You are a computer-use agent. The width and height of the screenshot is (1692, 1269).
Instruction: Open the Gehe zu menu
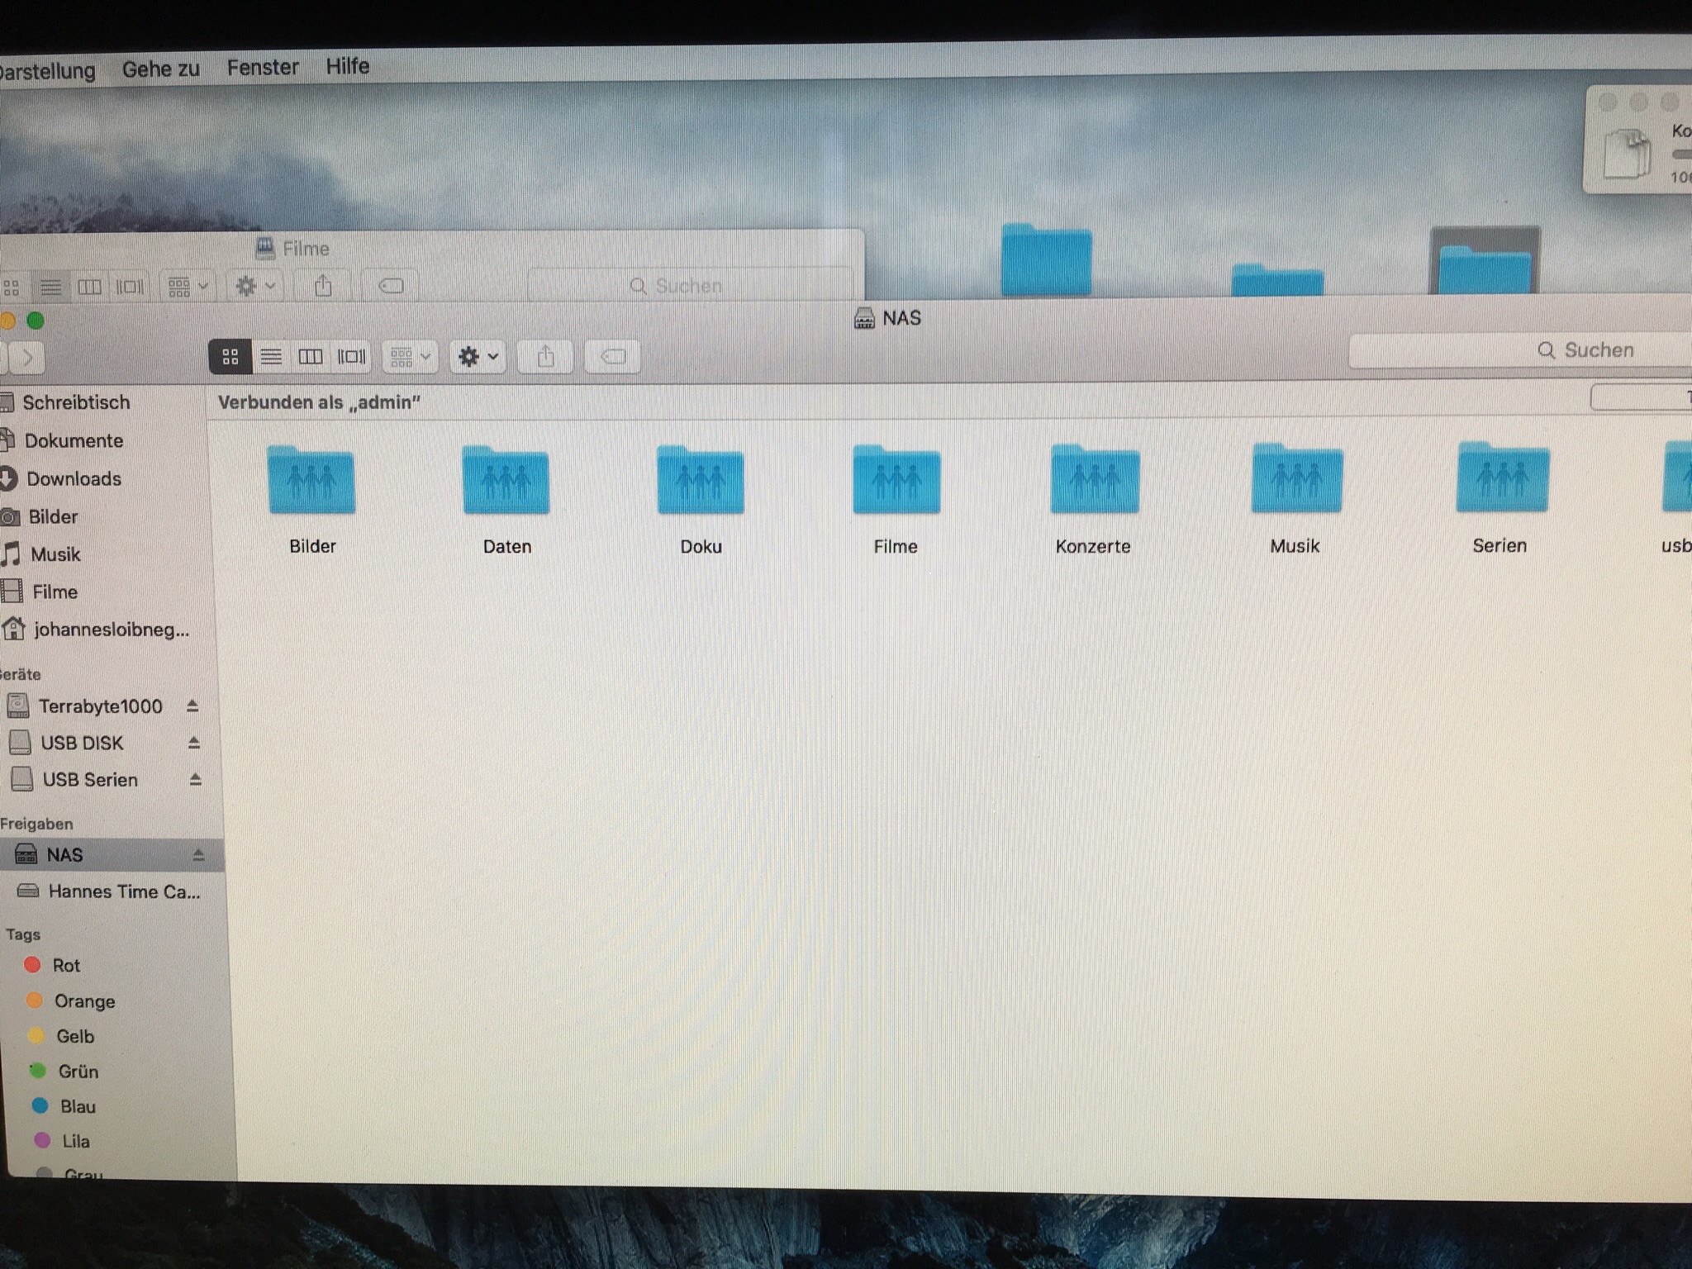point(161,69)
